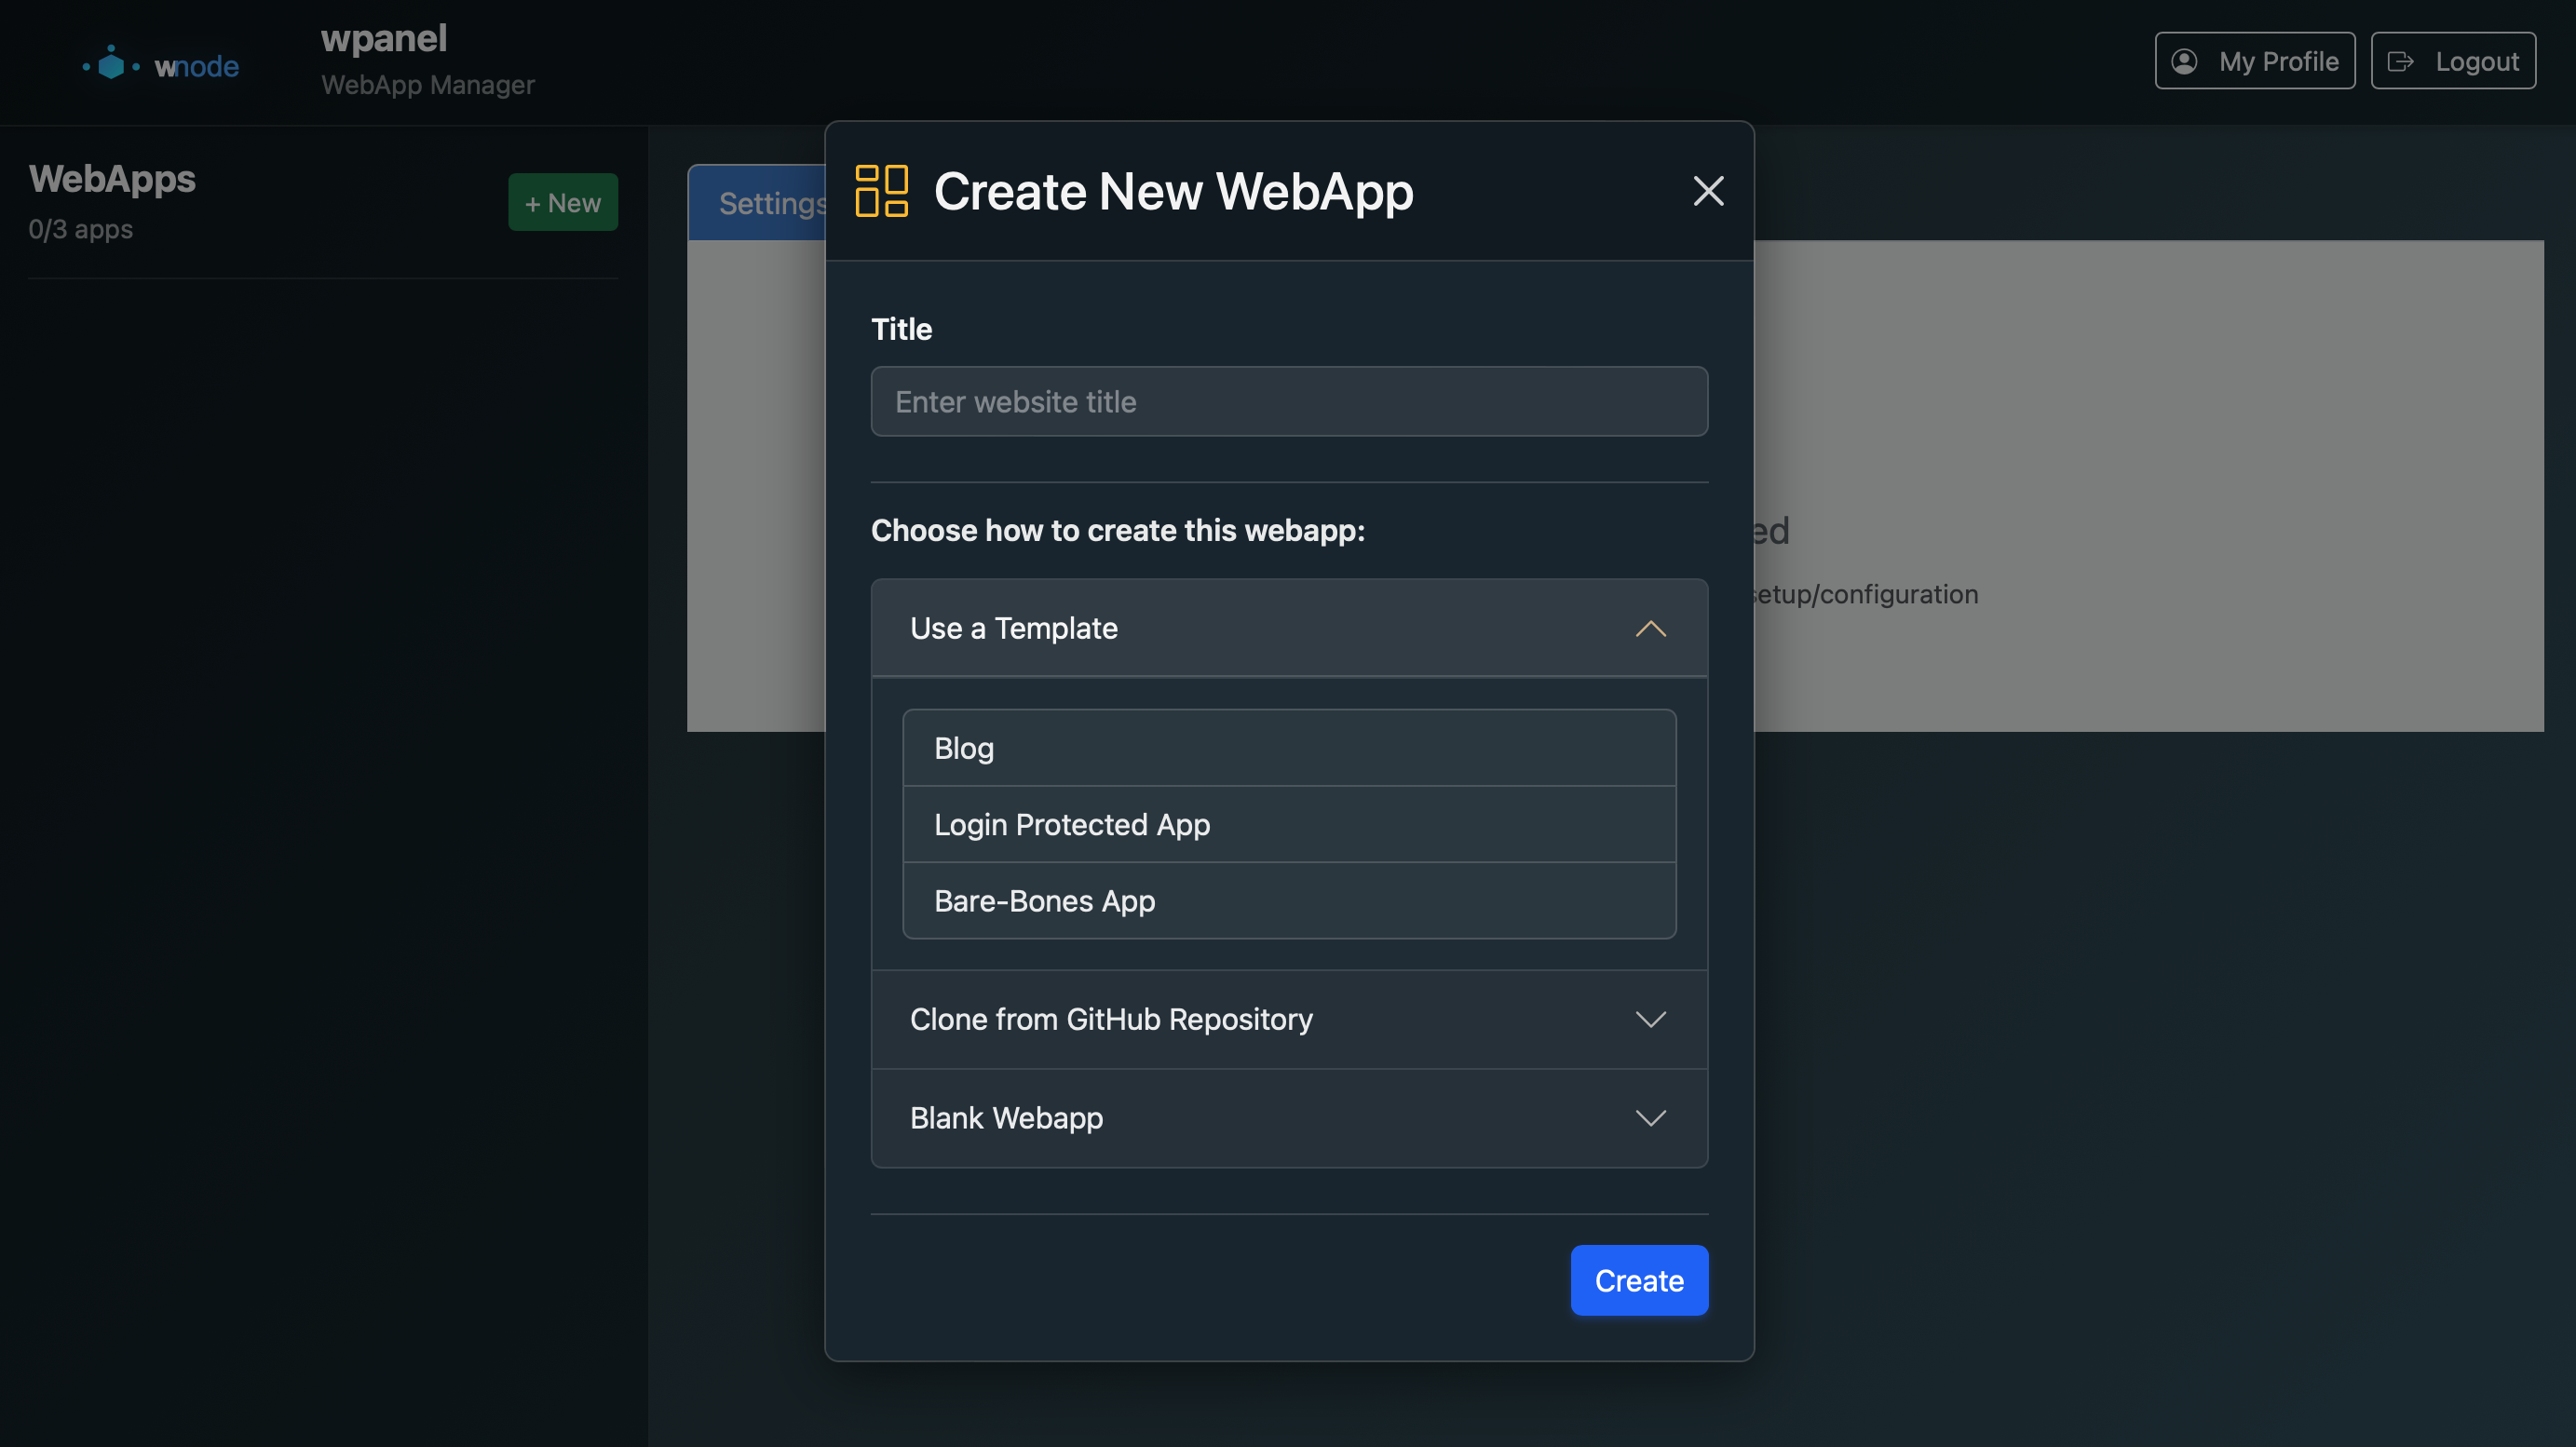Image resolution: width=2576 pixels, height=1447 pixels.
Task: Click the green New button
Action: pos(563,202)
